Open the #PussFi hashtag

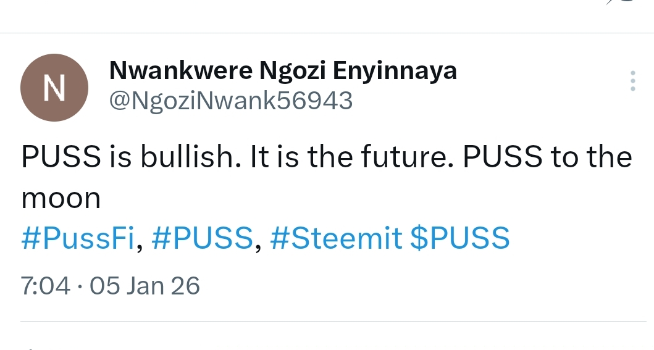[x=77, y=238]
